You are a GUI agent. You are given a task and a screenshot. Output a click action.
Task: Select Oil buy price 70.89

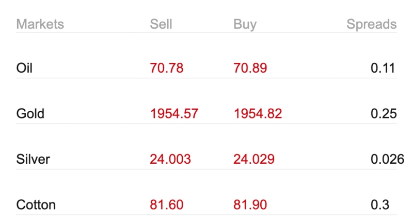250,68
